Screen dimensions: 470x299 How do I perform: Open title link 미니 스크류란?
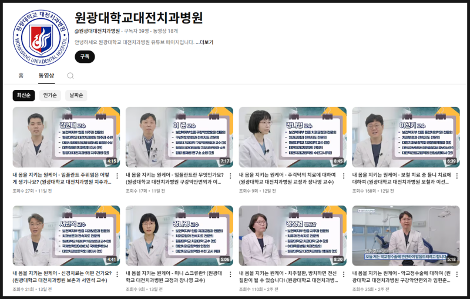(174, 277)
